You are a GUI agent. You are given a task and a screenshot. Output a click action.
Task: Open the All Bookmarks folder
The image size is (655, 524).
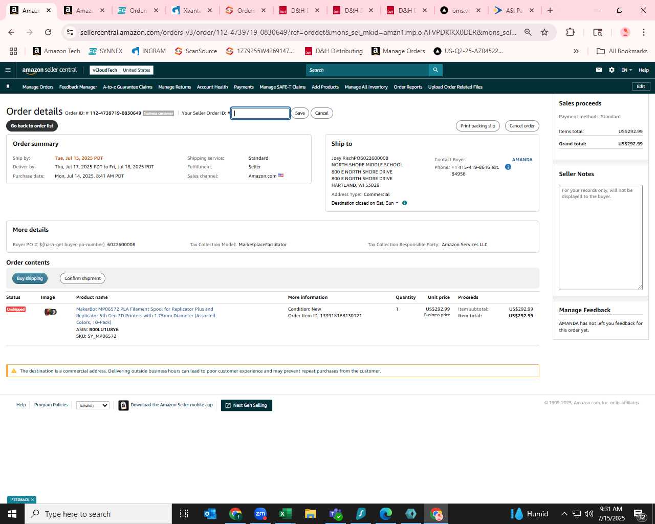[x=622, y=51]
